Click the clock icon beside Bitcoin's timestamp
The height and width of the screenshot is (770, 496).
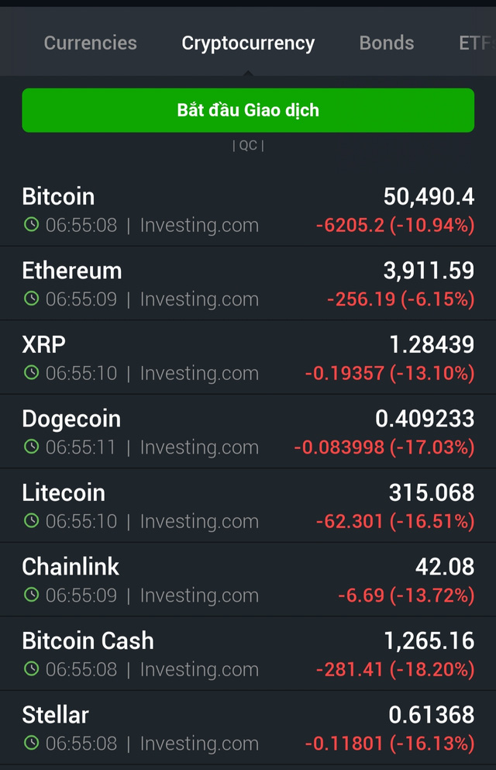[31, 225]
